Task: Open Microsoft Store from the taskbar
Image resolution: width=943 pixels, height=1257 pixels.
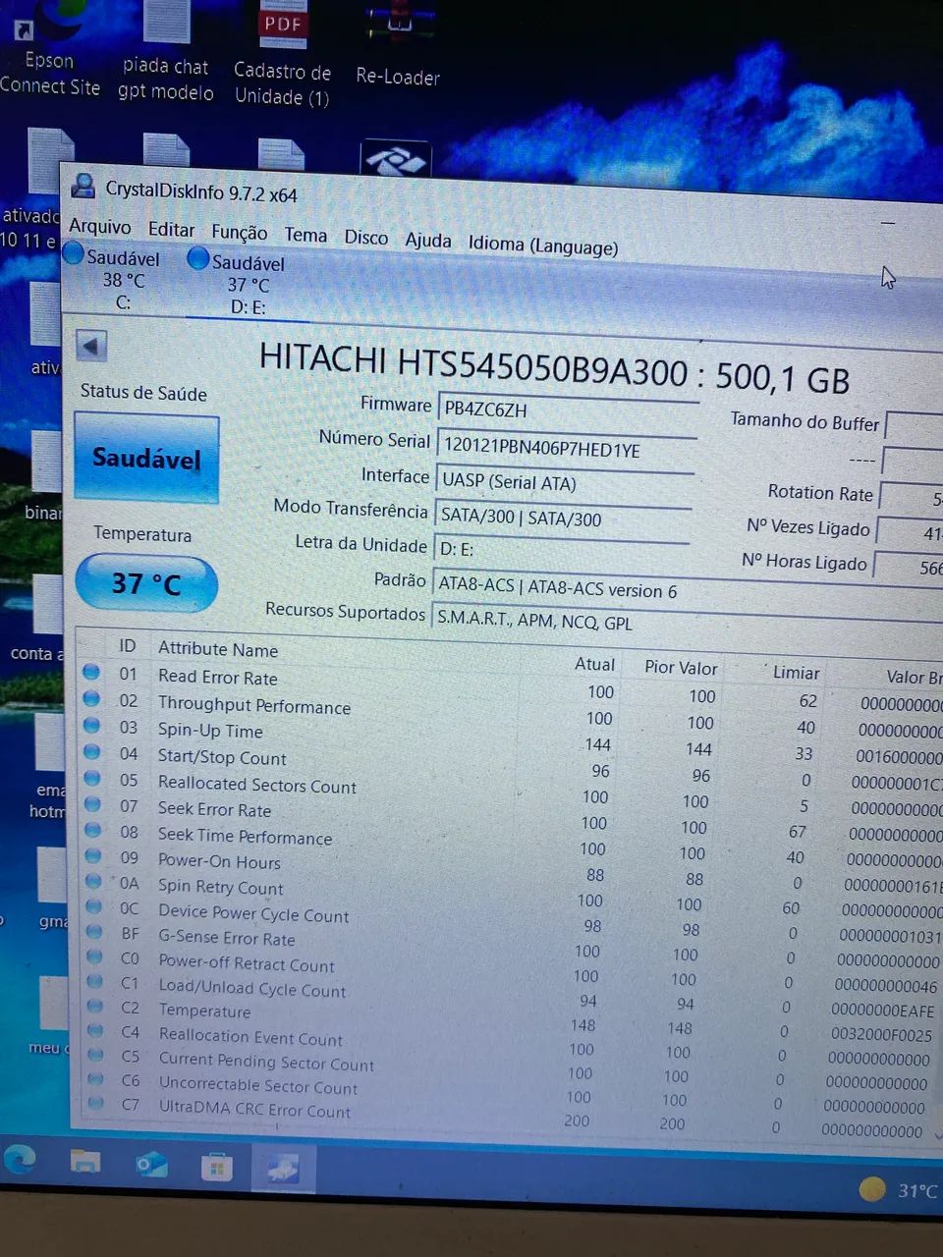Action: 216,1168
